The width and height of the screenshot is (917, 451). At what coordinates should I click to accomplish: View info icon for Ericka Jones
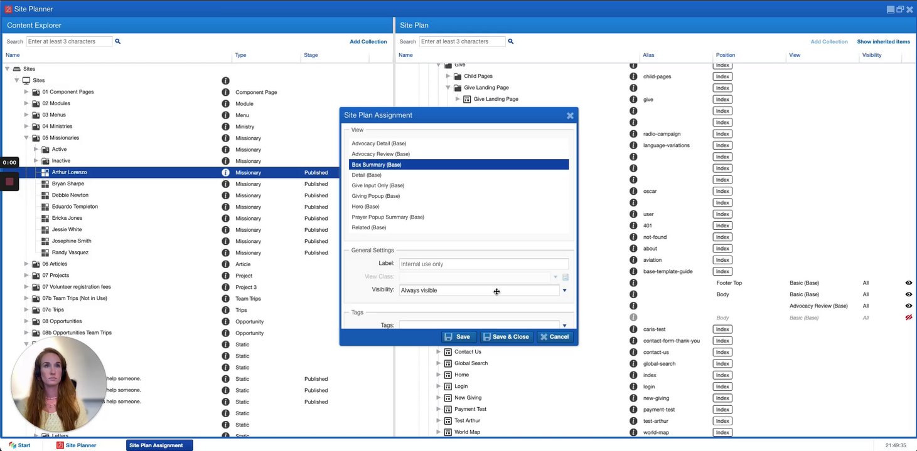225,218
